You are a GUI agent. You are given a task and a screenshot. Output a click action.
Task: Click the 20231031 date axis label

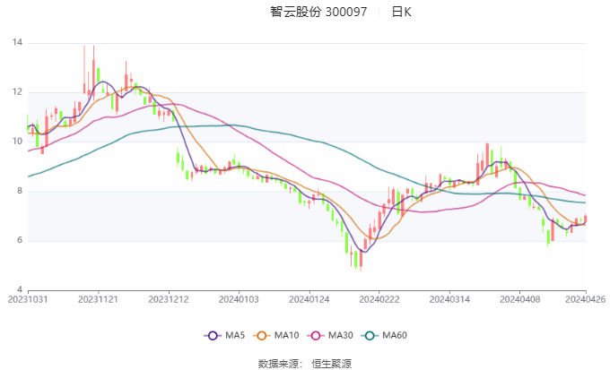pyautogui.click(x=28, y=299)
